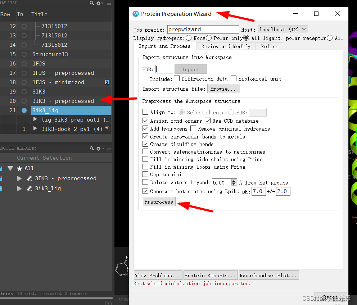Open the Review and Modify tab
This screenshot has height=305, width=357.
click(226, 46)
